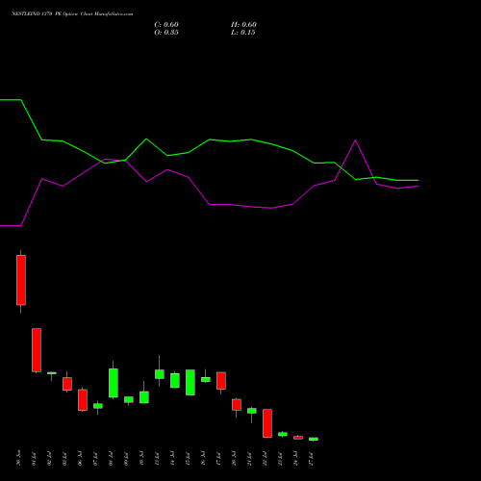This screenshot has width=481, height=481.
Task: Click the 09 Jul date label
Action: (126, 459)
